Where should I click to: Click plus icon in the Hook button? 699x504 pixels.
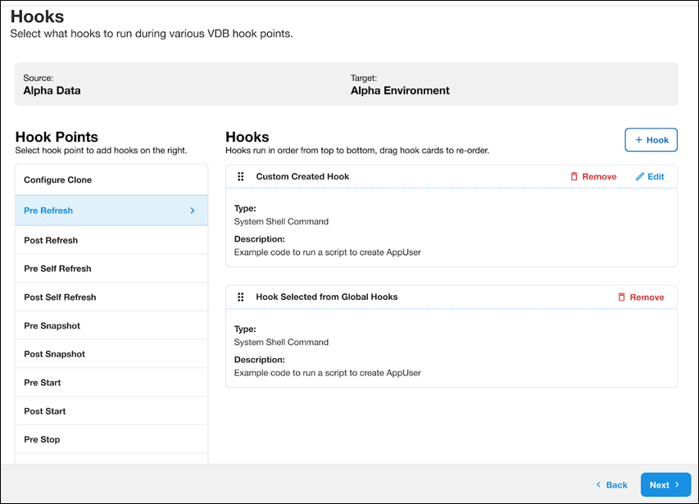tap(638, 140)
